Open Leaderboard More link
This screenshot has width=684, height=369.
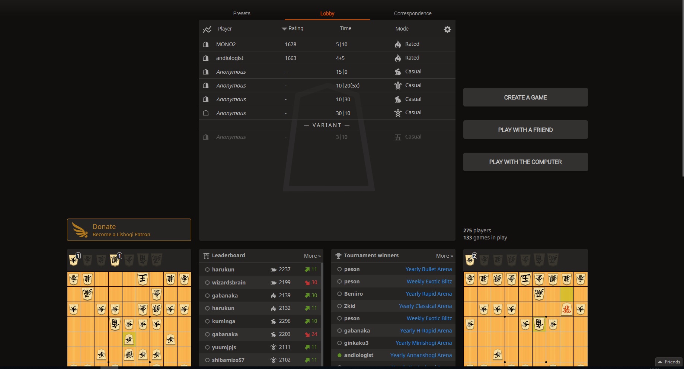pos(312,256)
